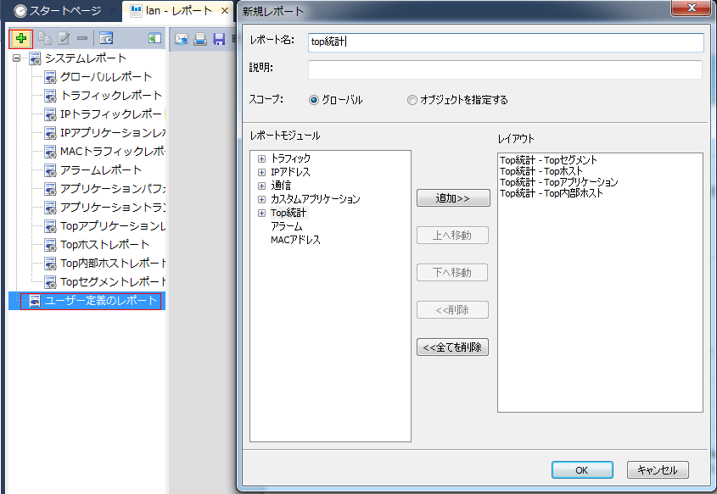Select the グローバル scope radio button
Image resolution: width=717 pixels, height=494 pixels.
coord(315,100)
